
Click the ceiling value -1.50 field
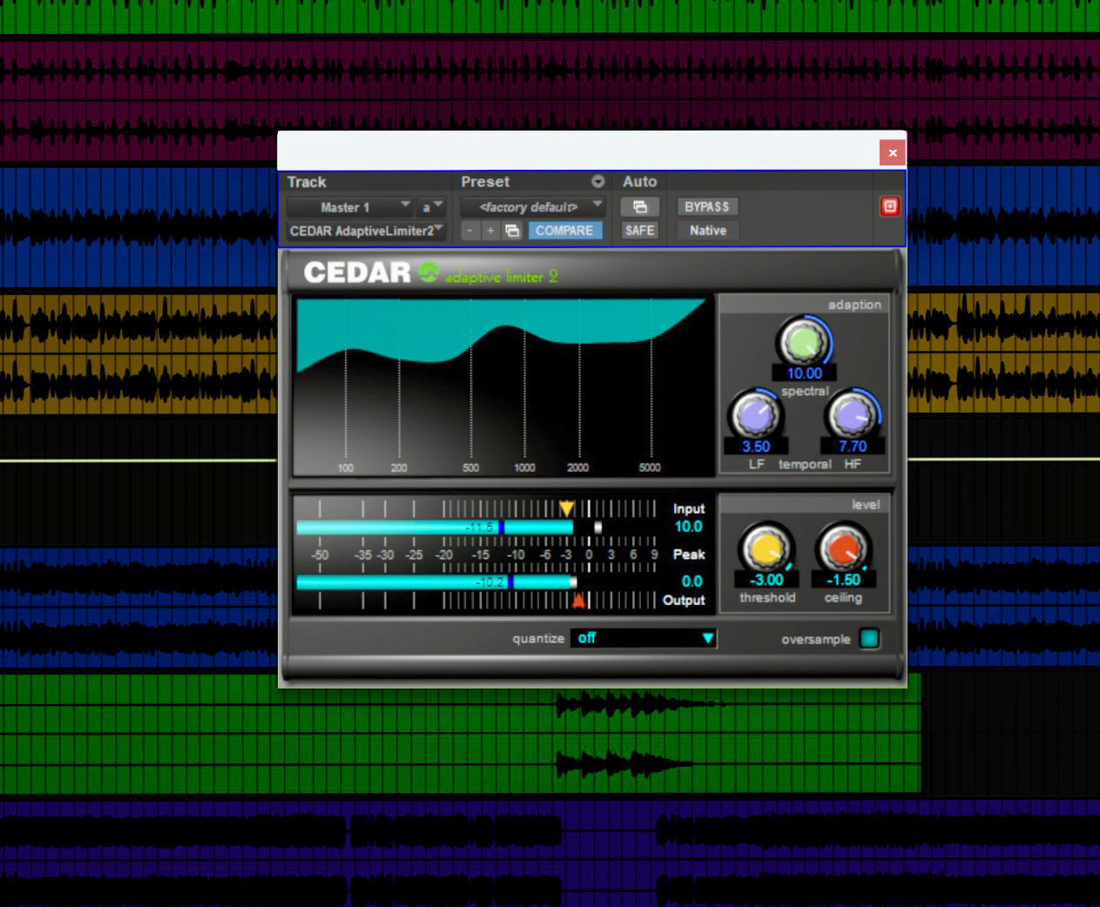(x=843, y=580)
